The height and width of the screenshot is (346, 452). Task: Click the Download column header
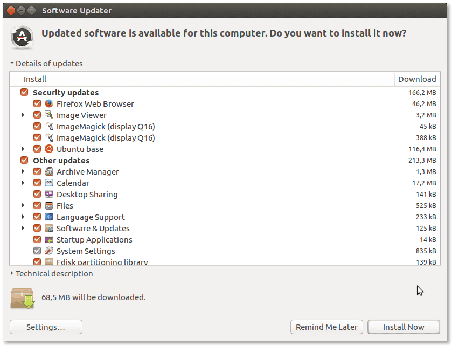click(x=417, y=79)
